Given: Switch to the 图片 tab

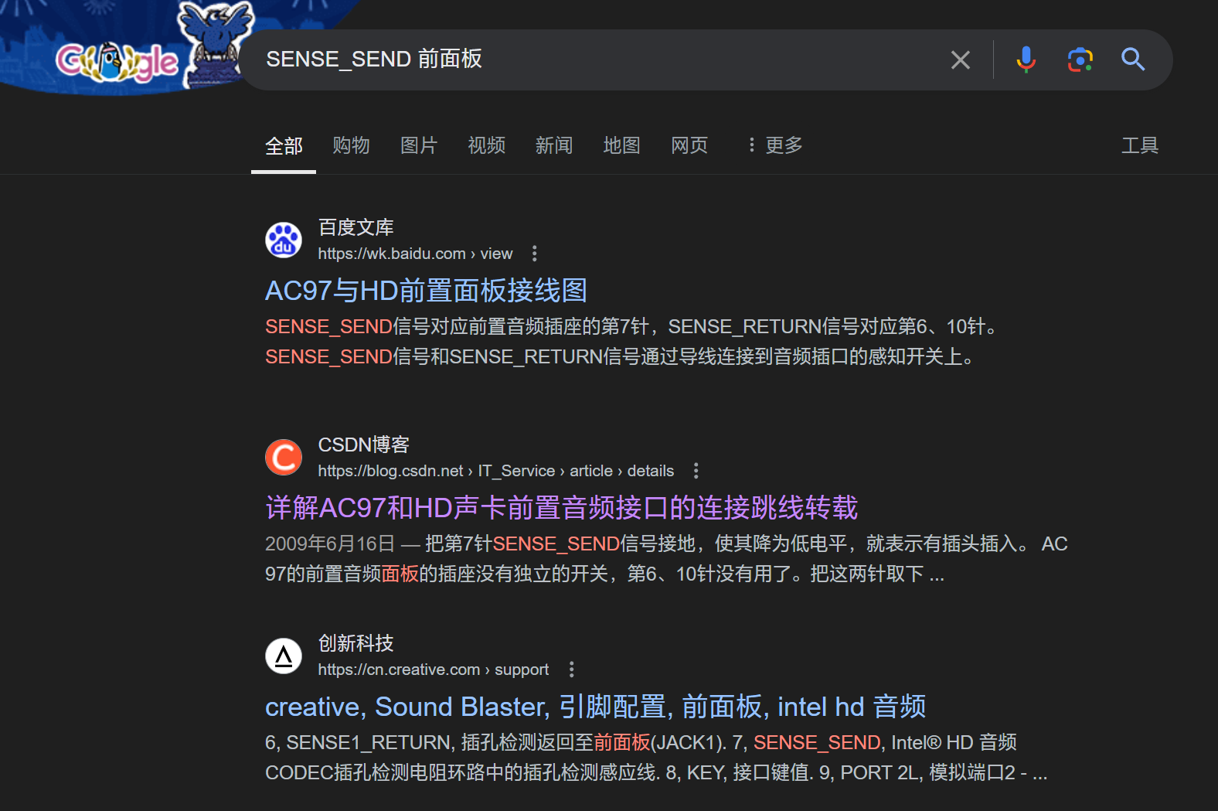Looking at the screenshot, I should point(419,145).
